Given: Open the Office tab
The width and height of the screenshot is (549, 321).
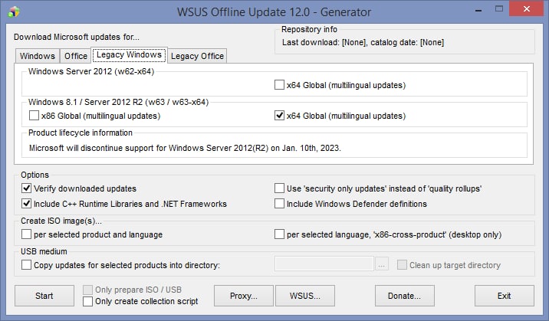Looking at the screenshot, I should click(x=76, y=56).
